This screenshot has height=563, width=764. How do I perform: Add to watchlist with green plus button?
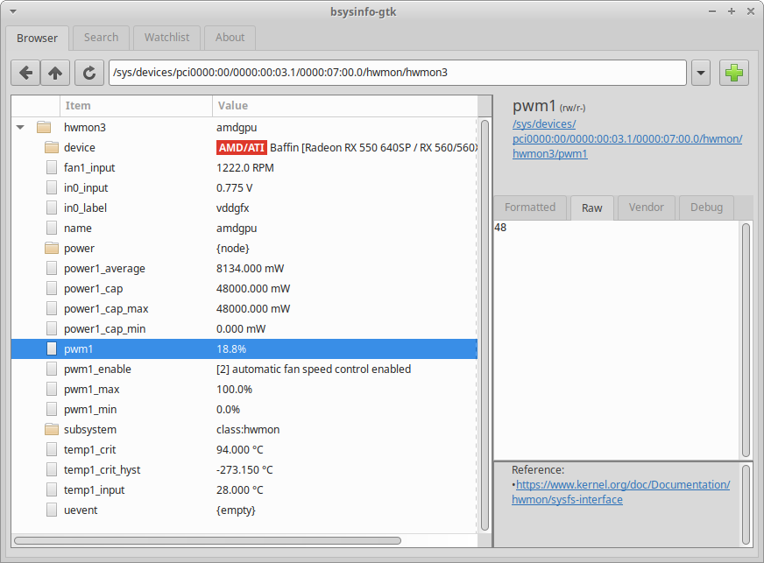coord(734,73)
